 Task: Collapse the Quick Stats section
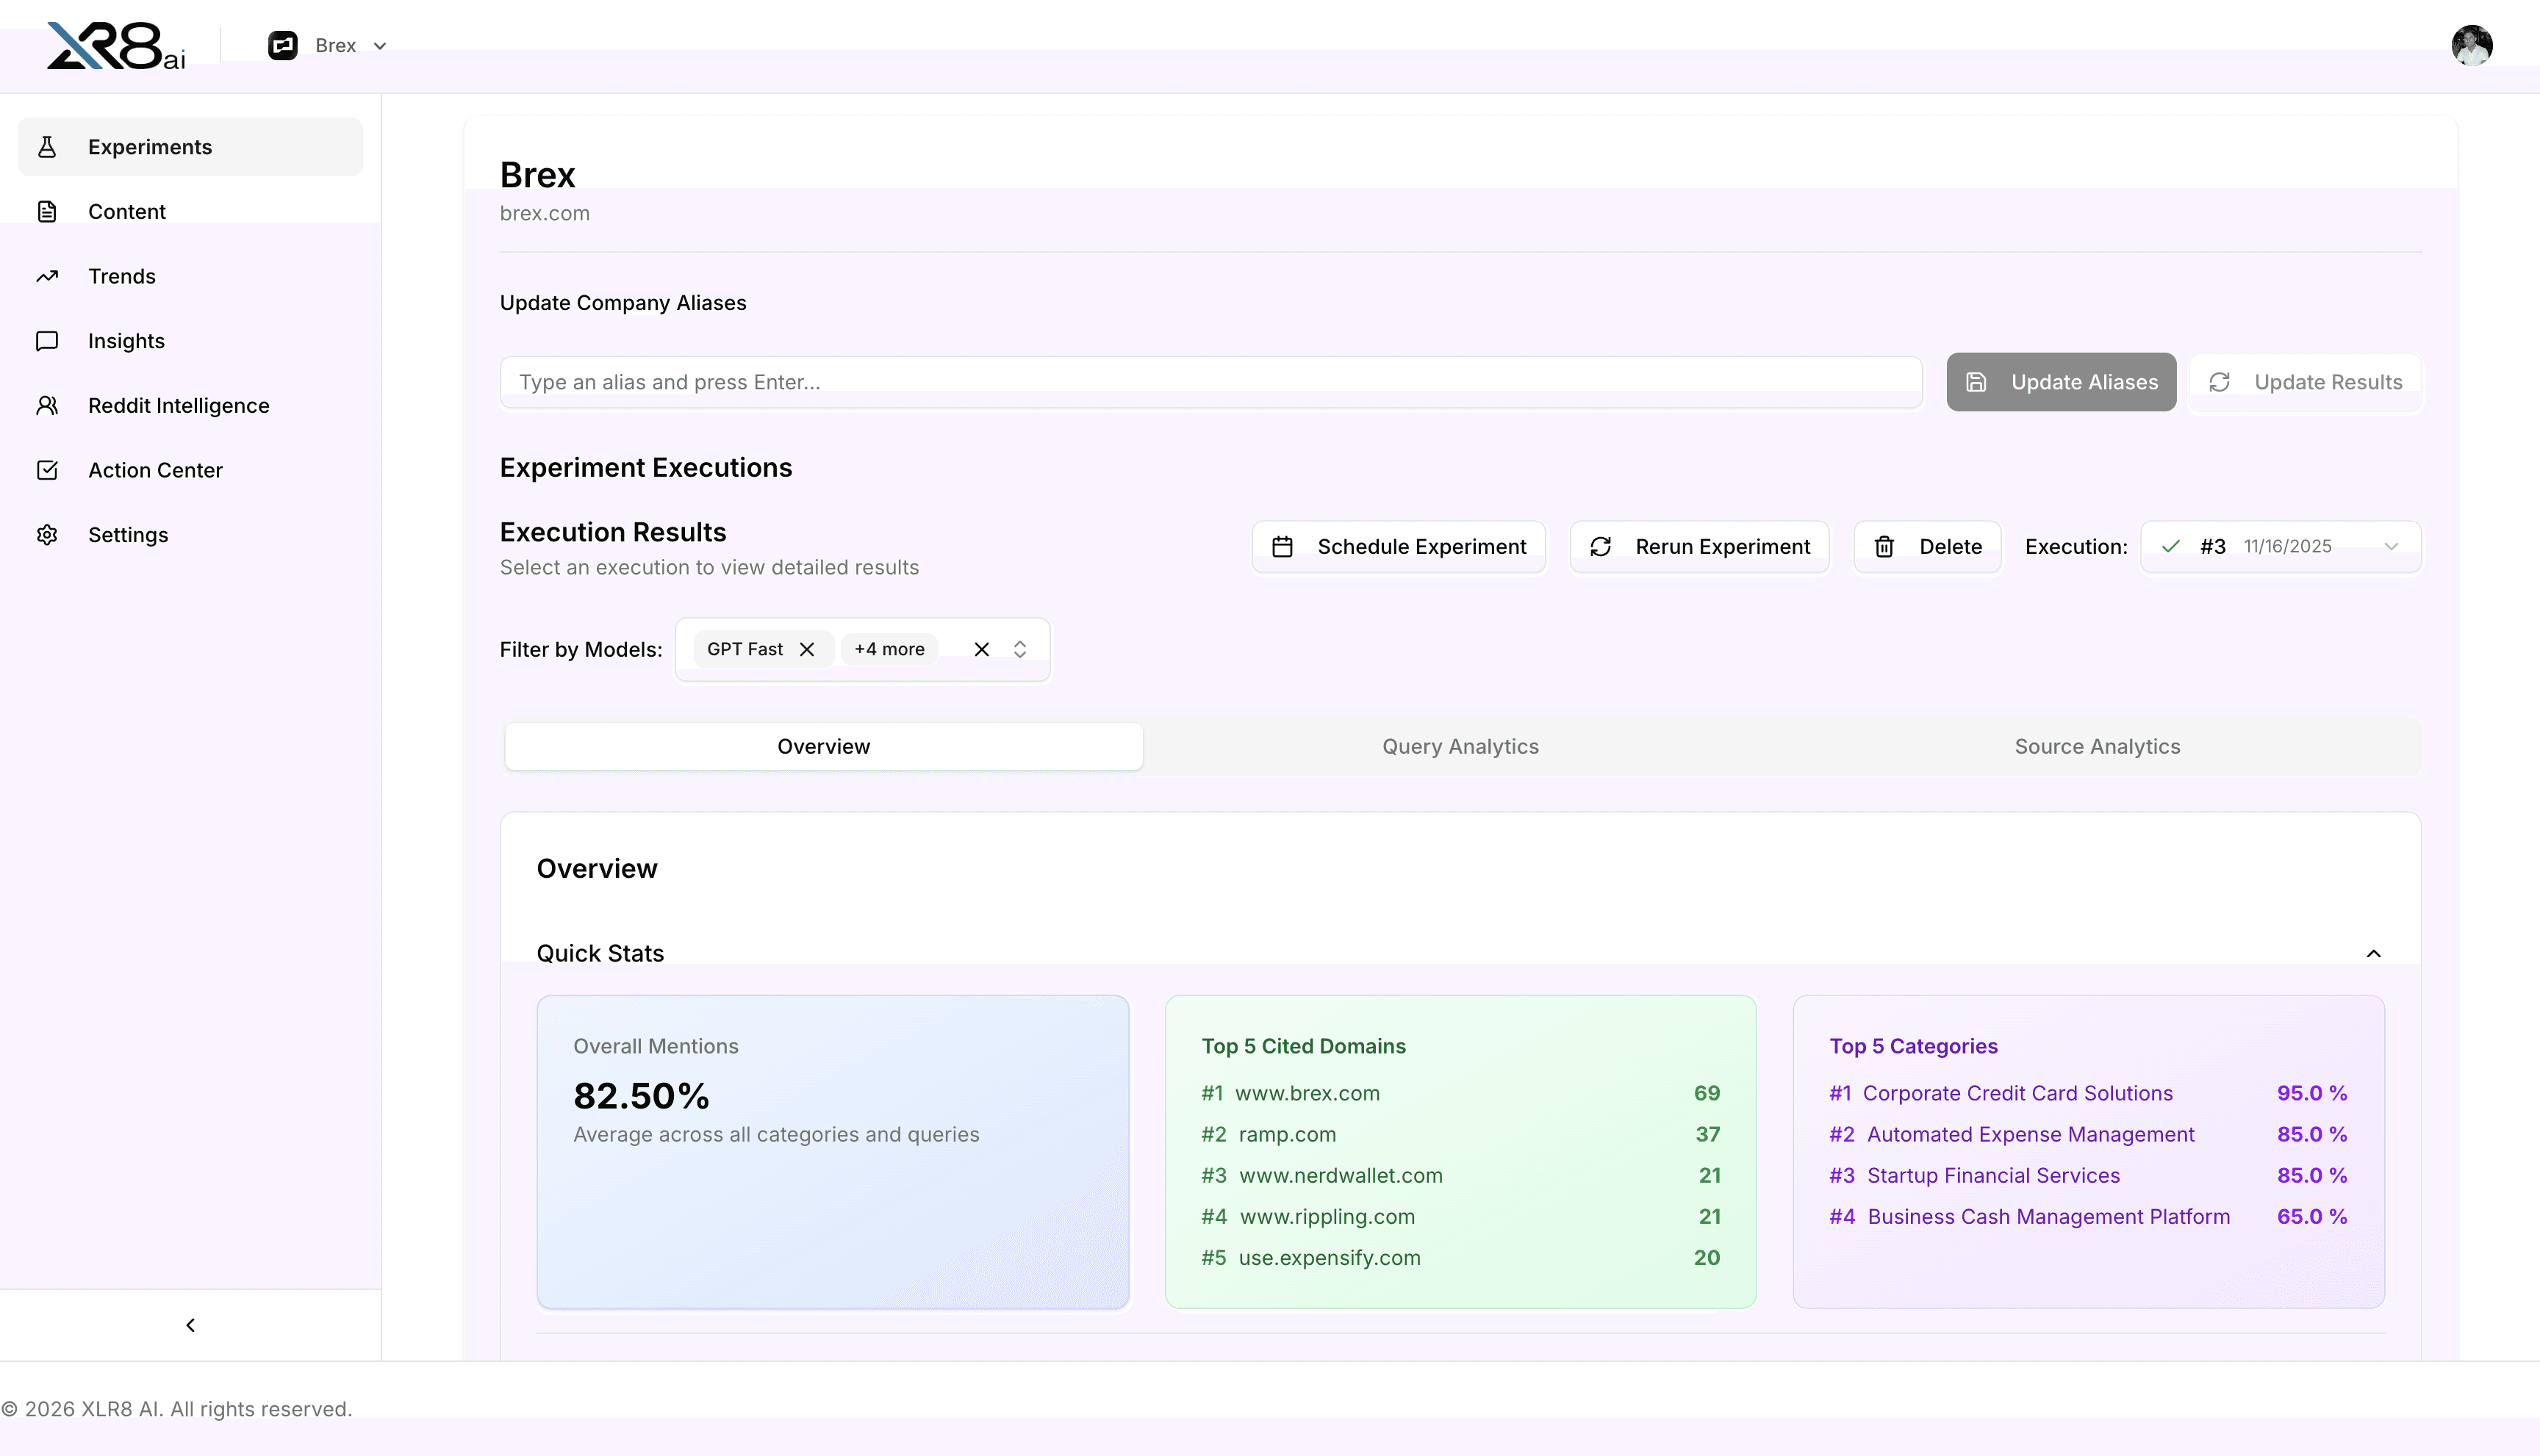2373,954
